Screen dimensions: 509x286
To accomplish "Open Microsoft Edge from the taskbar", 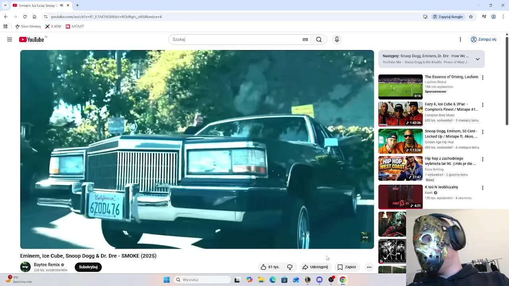I will (x=273, y=280).
